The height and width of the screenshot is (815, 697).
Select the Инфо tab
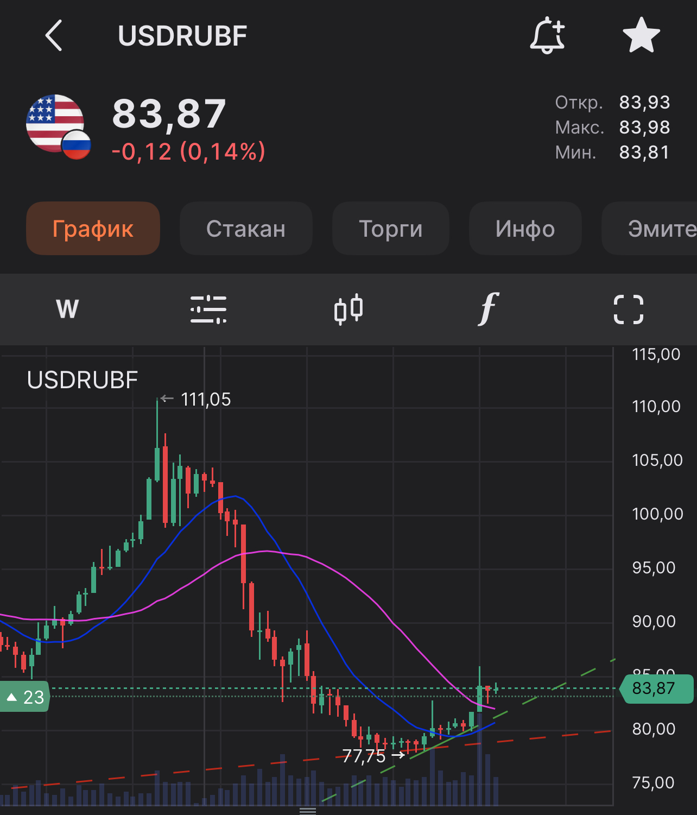tap(525, 229)
